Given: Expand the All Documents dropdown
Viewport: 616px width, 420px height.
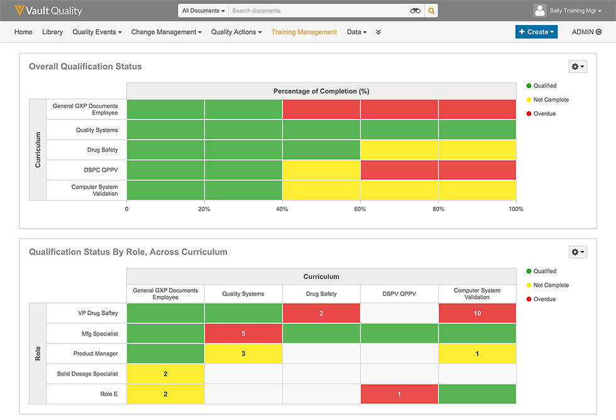Looking at the screenshot, I should pos(203,11).
